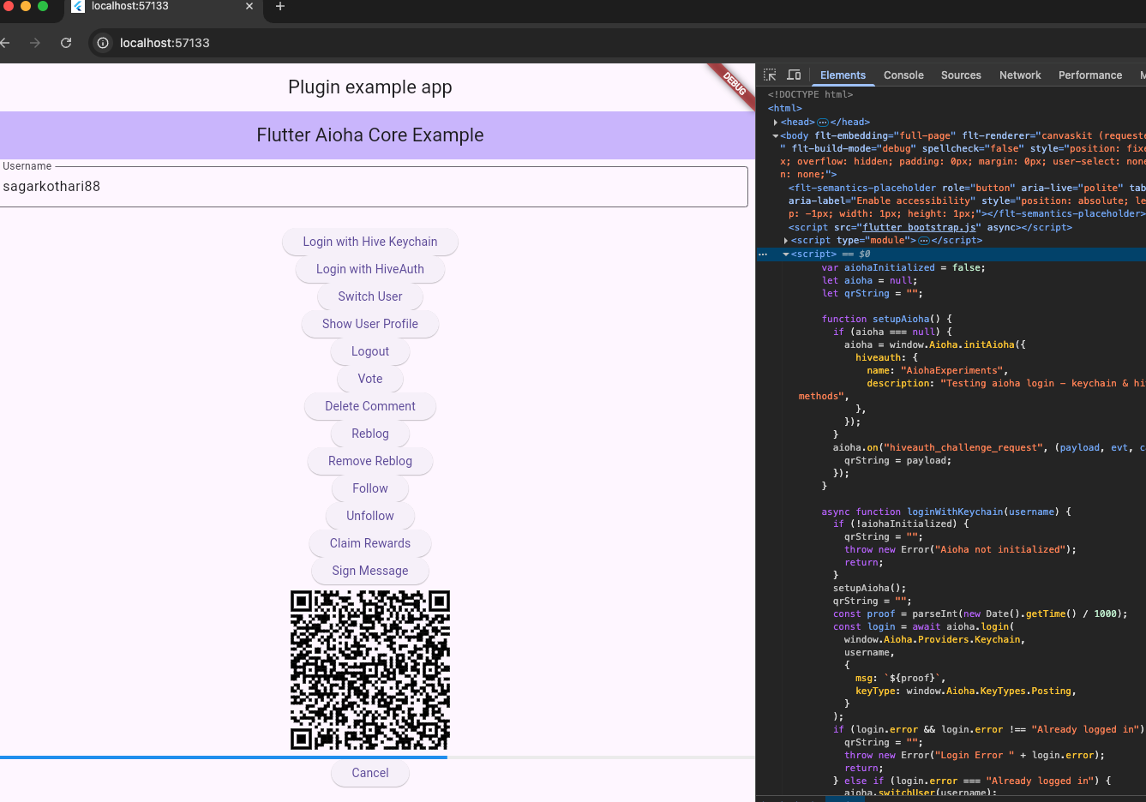This screenshot has height=802, width=1146.
Task: Click the 'window.Aioha.Providers.Keychain,' line
Action: pyautogui.click(x=934, y=640)
